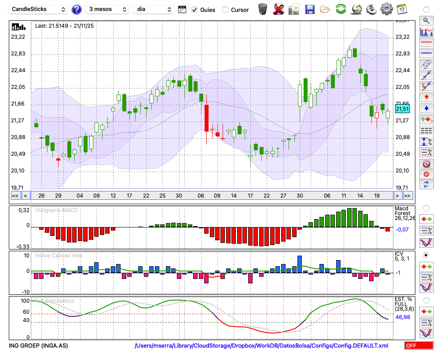
Task: Click the << scroll to start button
Action: (15, 196)
